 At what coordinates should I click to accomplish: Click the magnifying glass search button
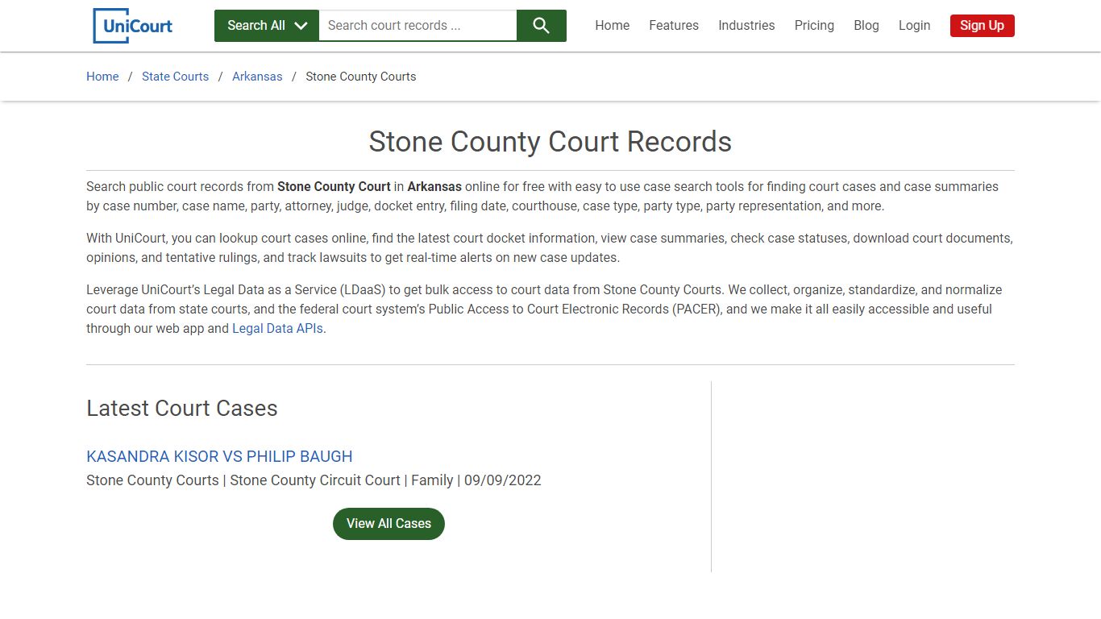coord(541,26)
